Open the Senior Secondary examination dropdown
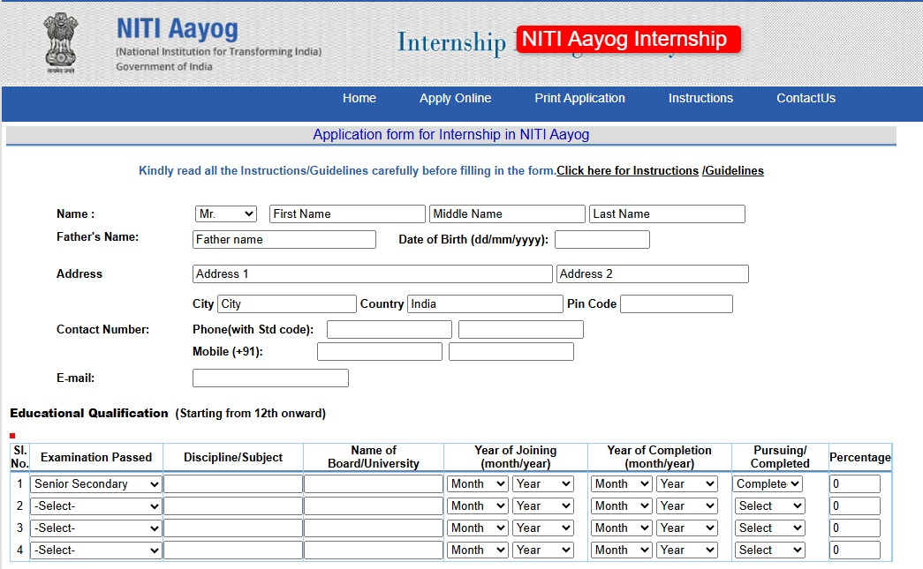The height and width of the screenshot is (569, 923). pyautogui.click(x=96, y=484)
